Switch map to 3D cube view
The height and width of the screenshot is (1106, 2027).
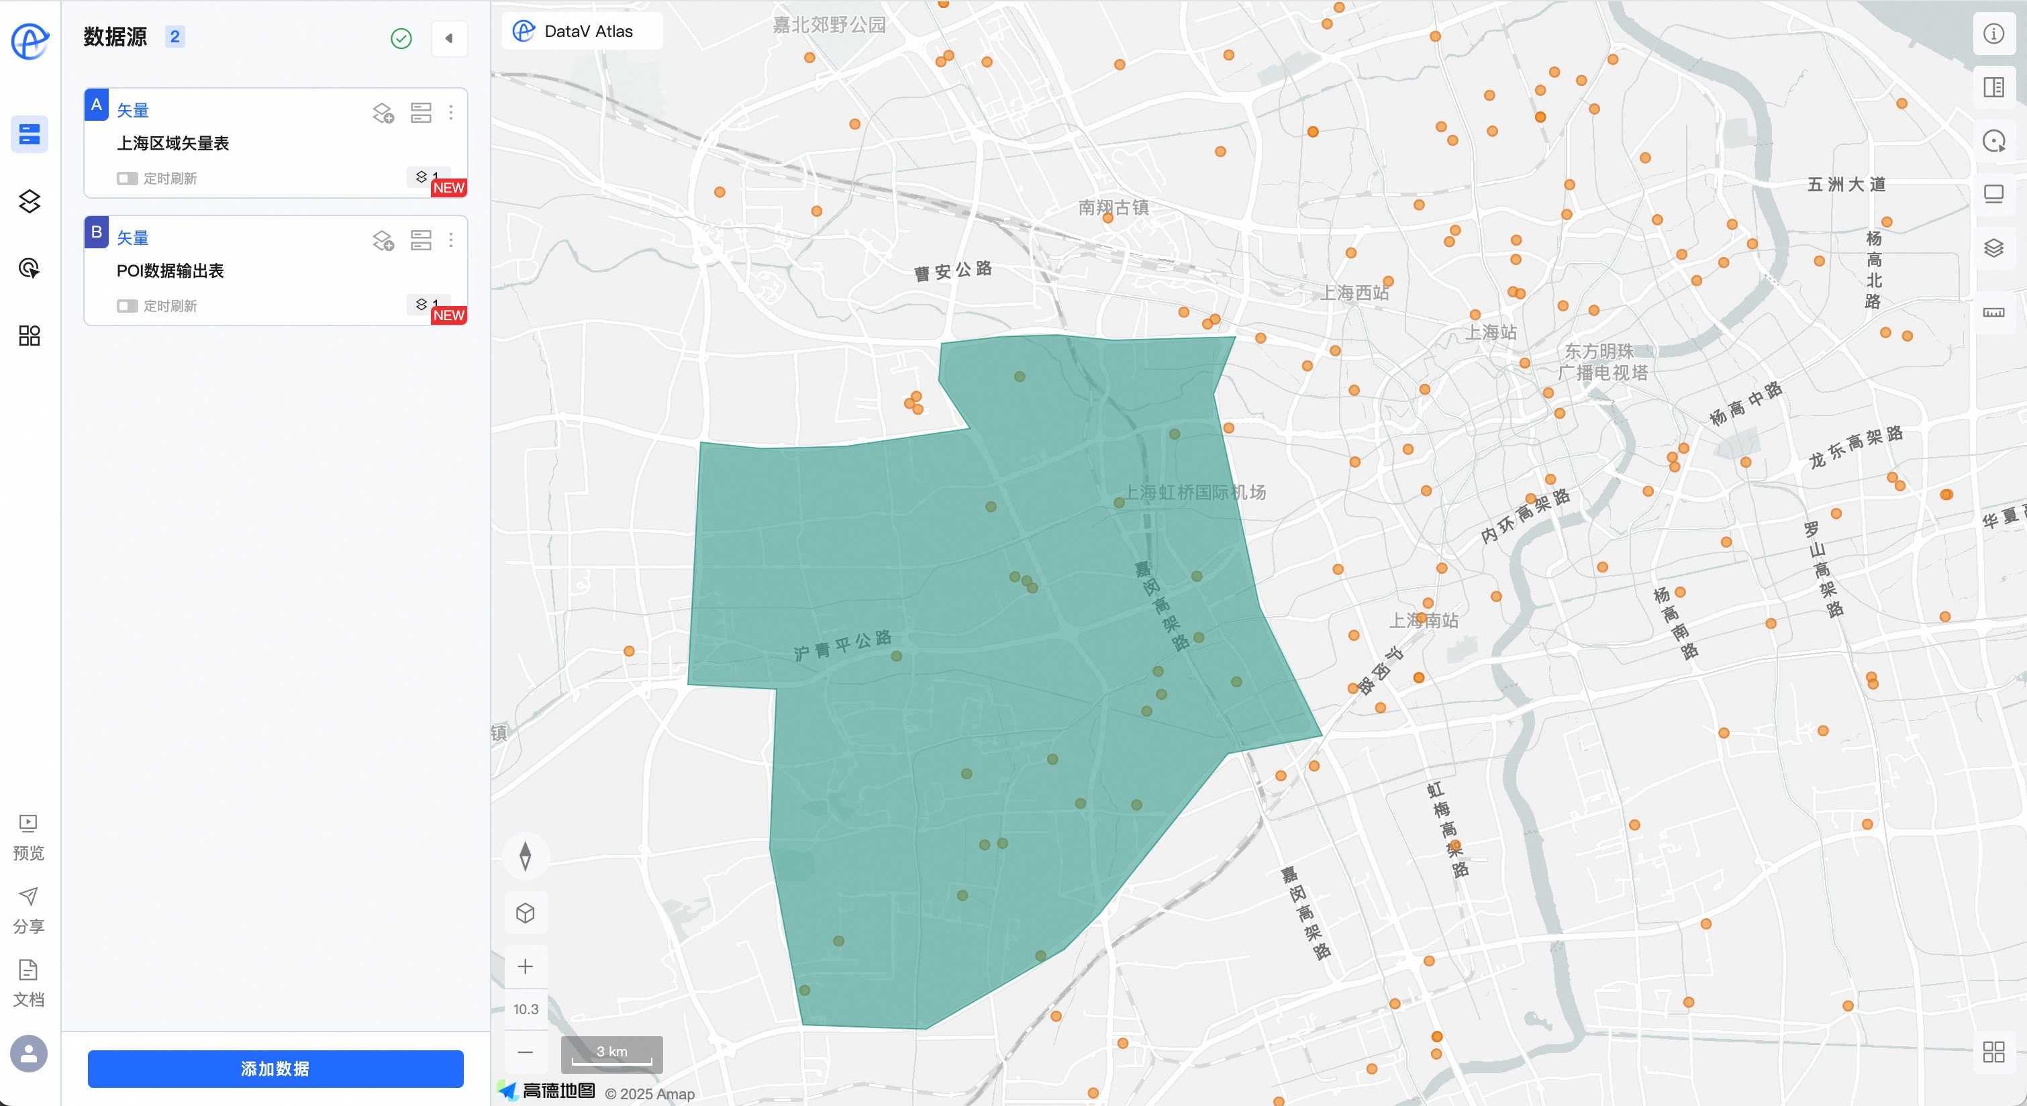click(525, 913)
